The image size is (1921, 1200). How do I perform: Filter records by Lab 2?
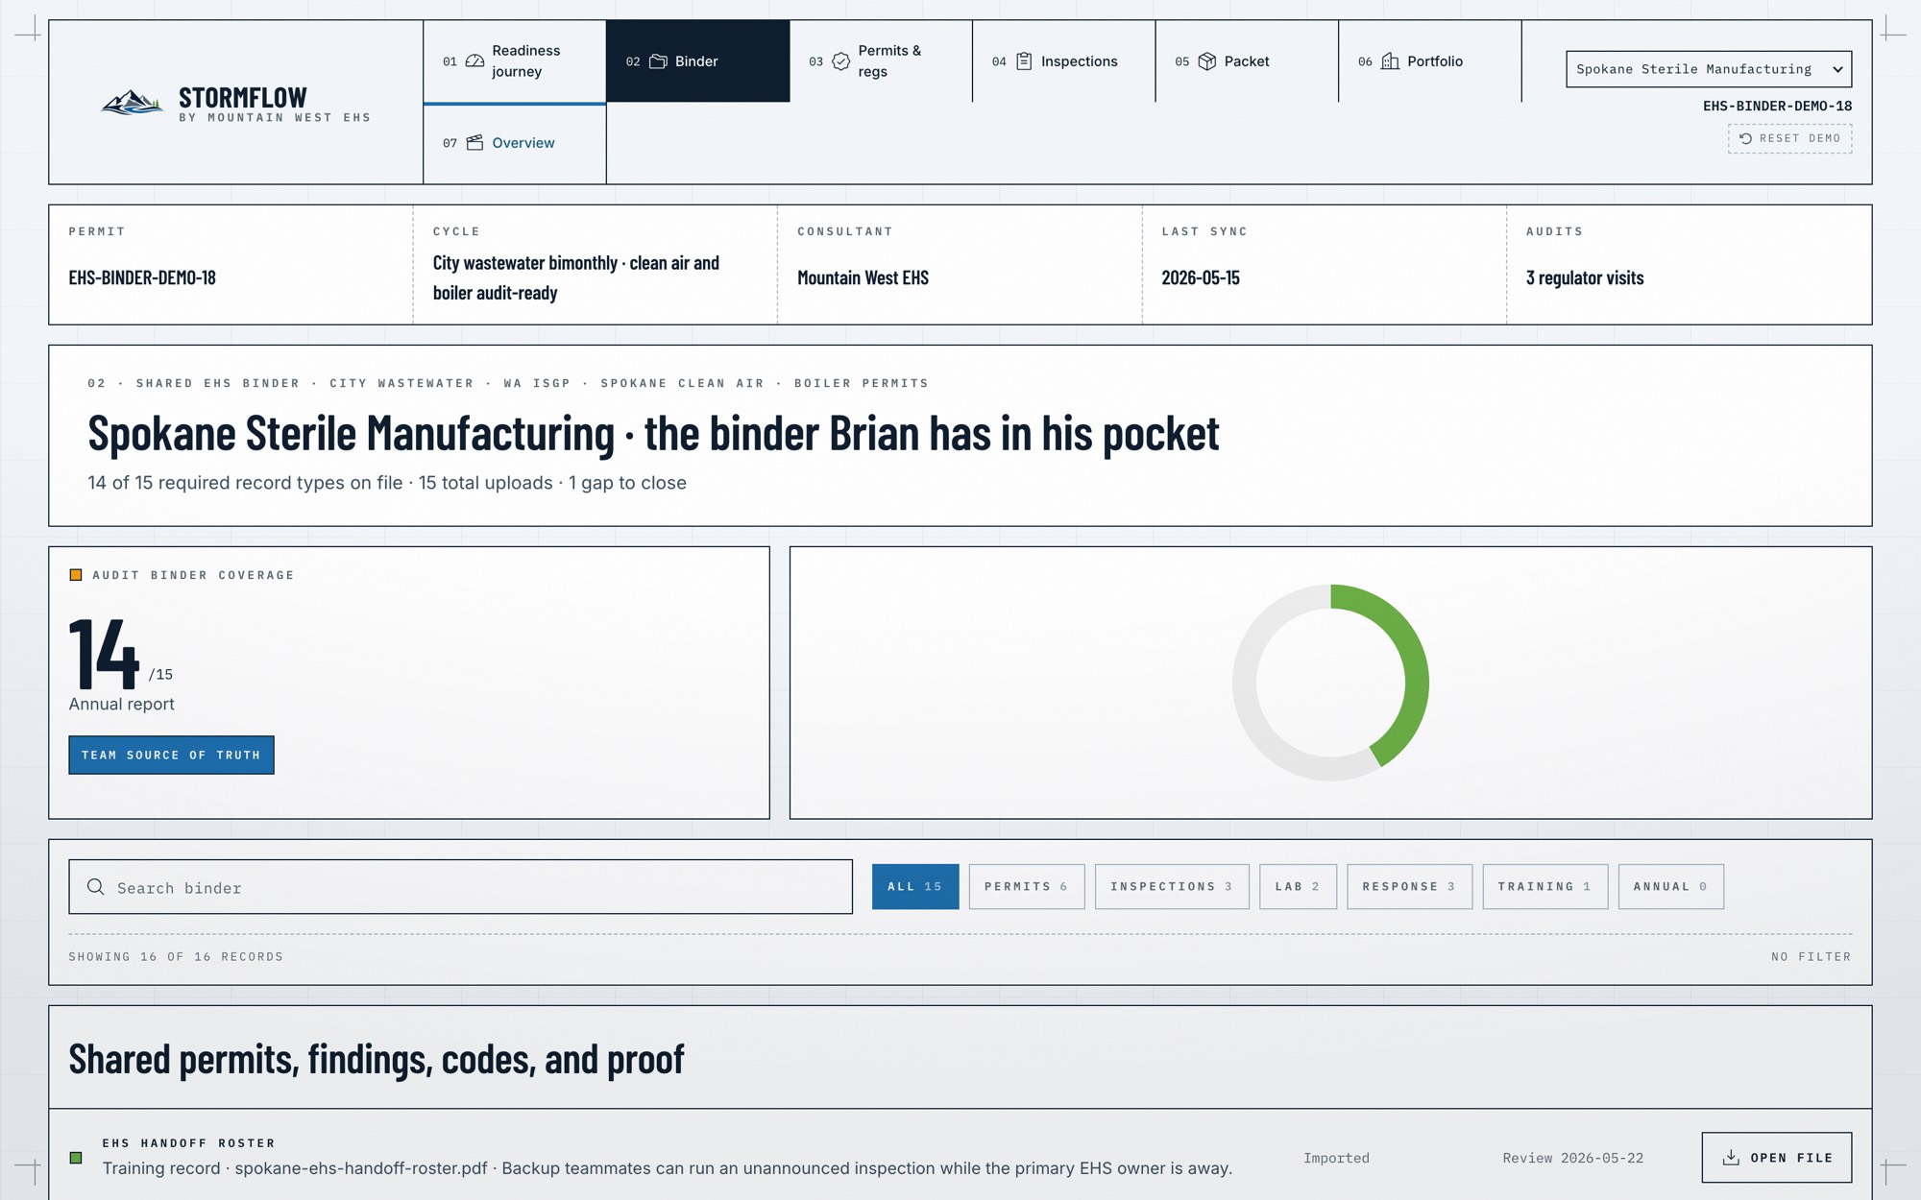click(1298, 887)
